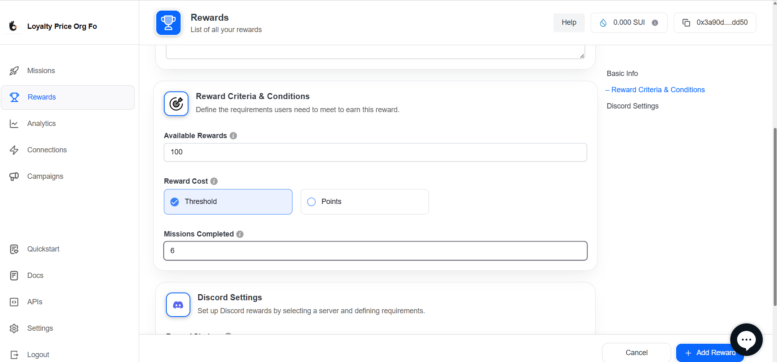Open the Quickstart icon
Screen dimensions: 777x362
pyautogui.click(x=14, y=249)
